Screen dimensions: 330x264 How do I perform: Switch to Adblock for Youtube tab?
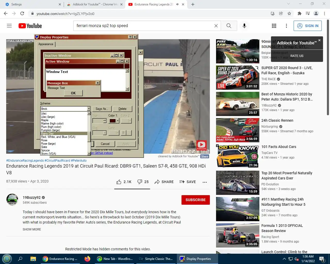(95, 4)
